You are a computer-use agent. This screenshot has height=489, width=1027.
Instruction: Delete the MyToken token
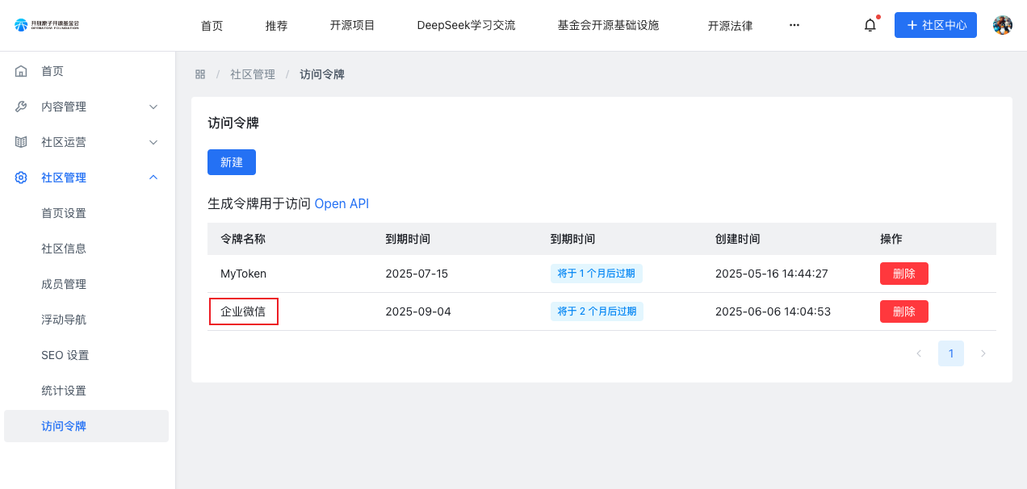click(903, 274)
